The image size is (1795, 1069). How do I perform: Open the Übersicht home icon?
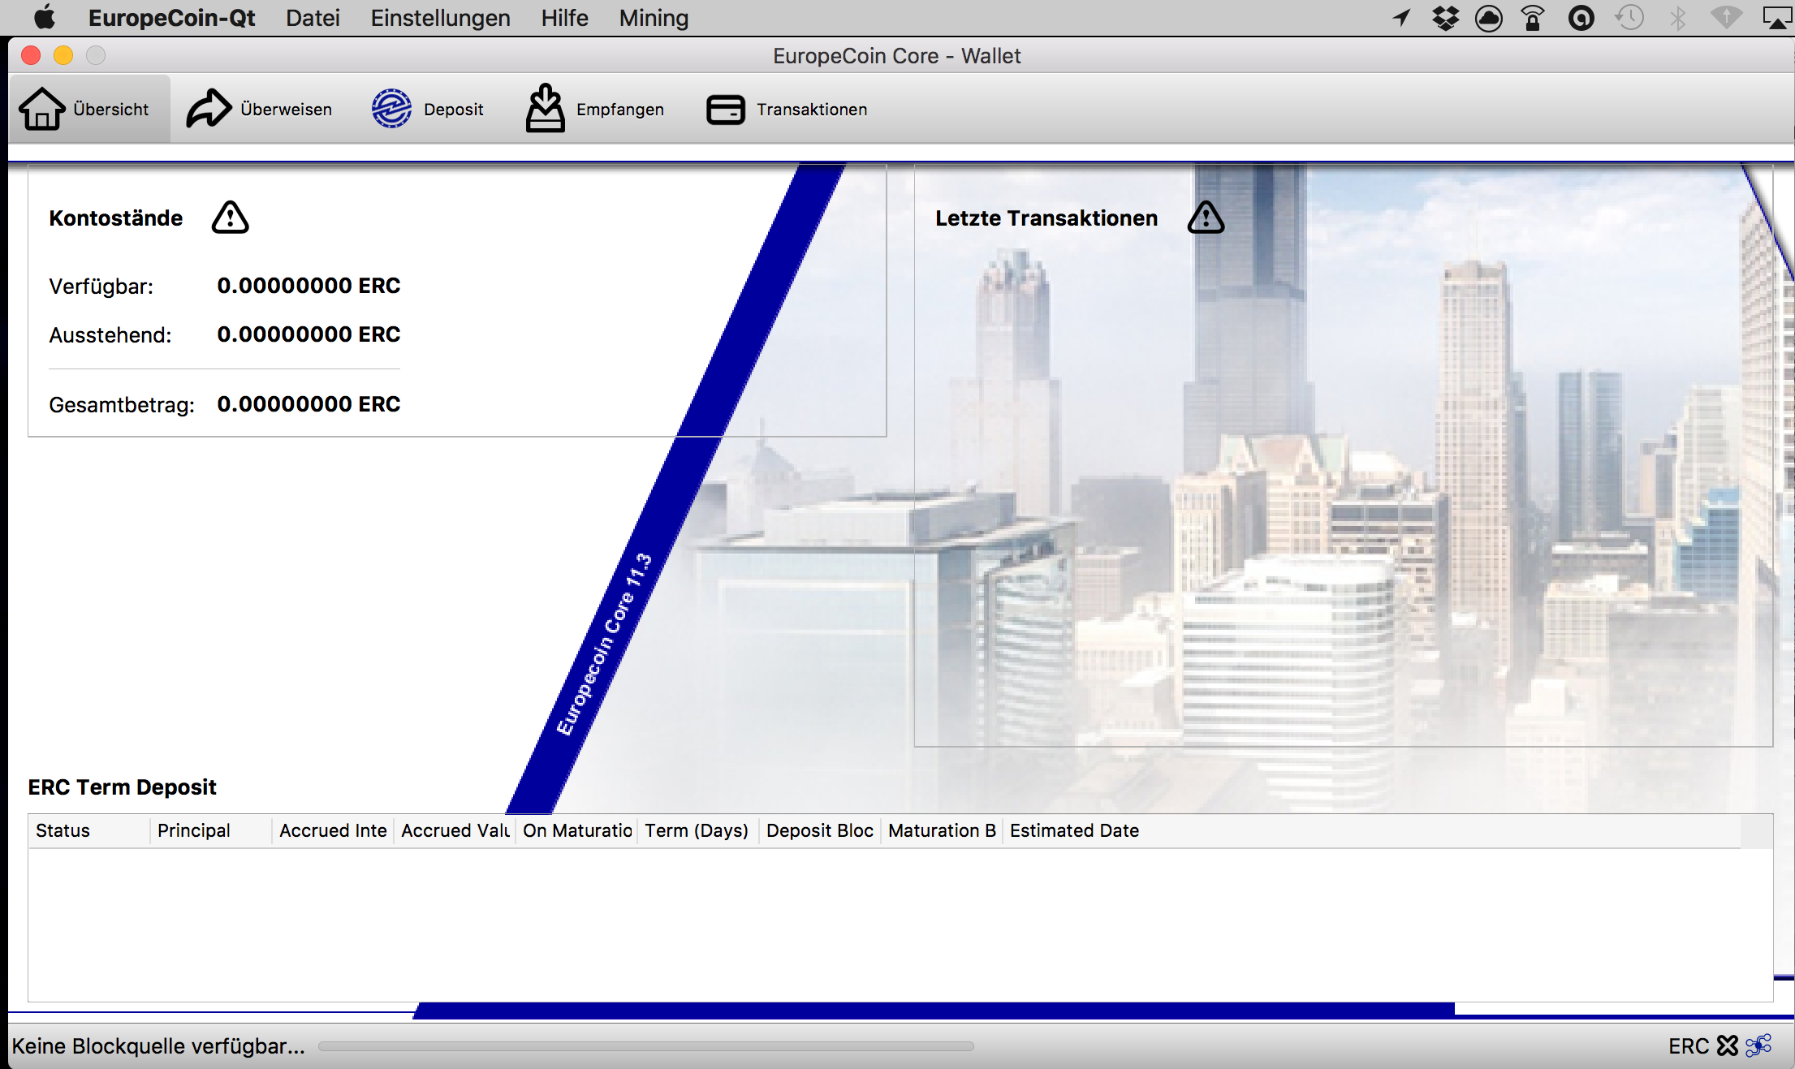[x=41, y=109]
